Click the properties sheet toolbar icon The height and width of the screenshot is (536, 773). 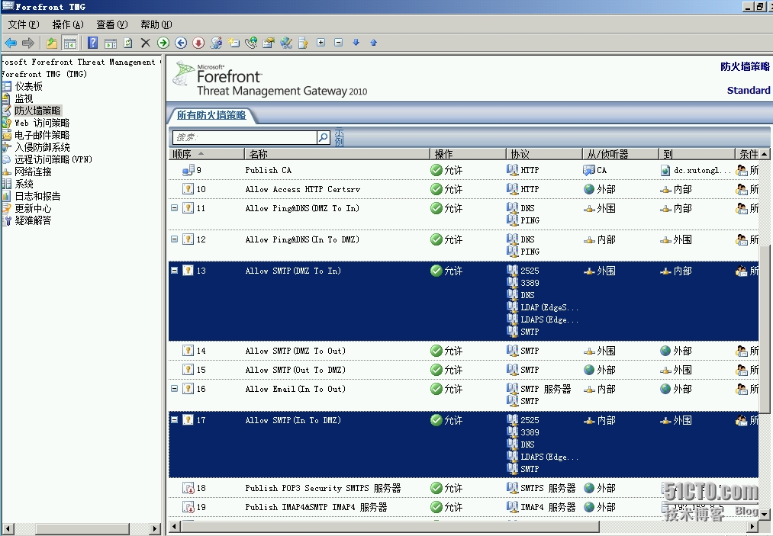coord(269,43)
